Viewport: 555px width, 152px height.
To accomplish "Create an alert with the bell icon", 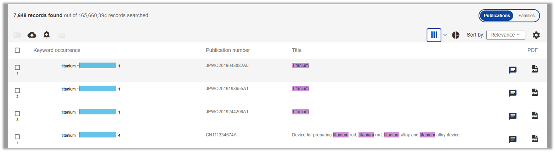I will (x=47, y=35).
